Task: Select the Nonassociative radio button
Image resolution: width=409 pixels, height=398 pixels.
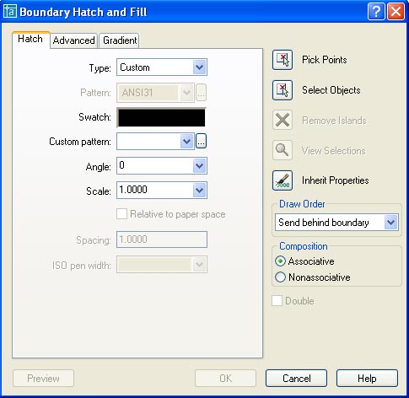Action: [x=280, y=277]
